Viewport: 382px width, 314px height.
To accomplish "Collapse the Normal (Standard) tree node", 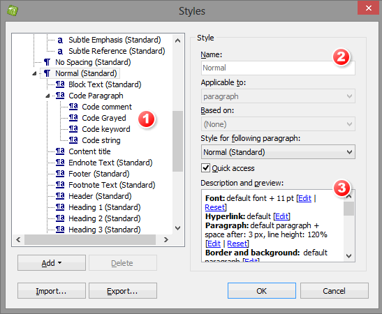I will 34,73.
